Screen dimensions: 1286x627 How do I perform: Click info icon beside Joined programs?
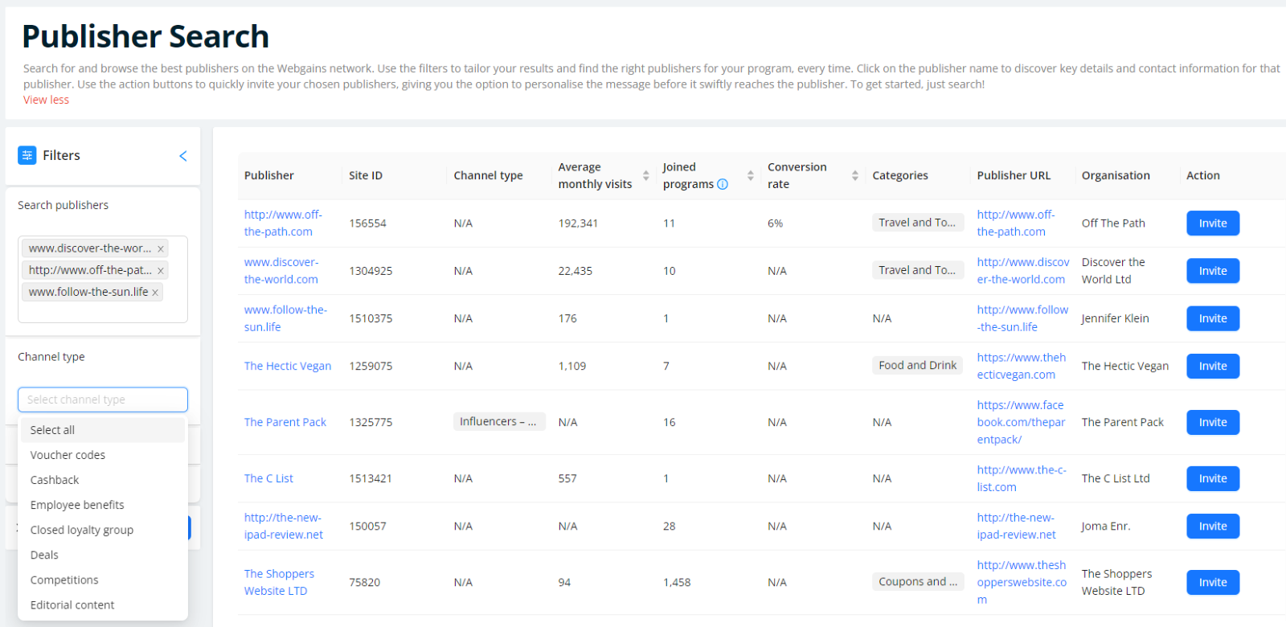[x=723, y=184]
